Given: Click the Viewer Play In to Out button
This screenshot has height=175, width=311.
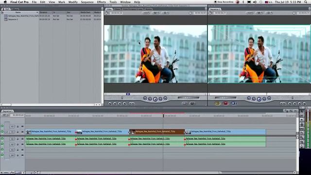Looking at the screenshot, I should click(x=150, y=99).
